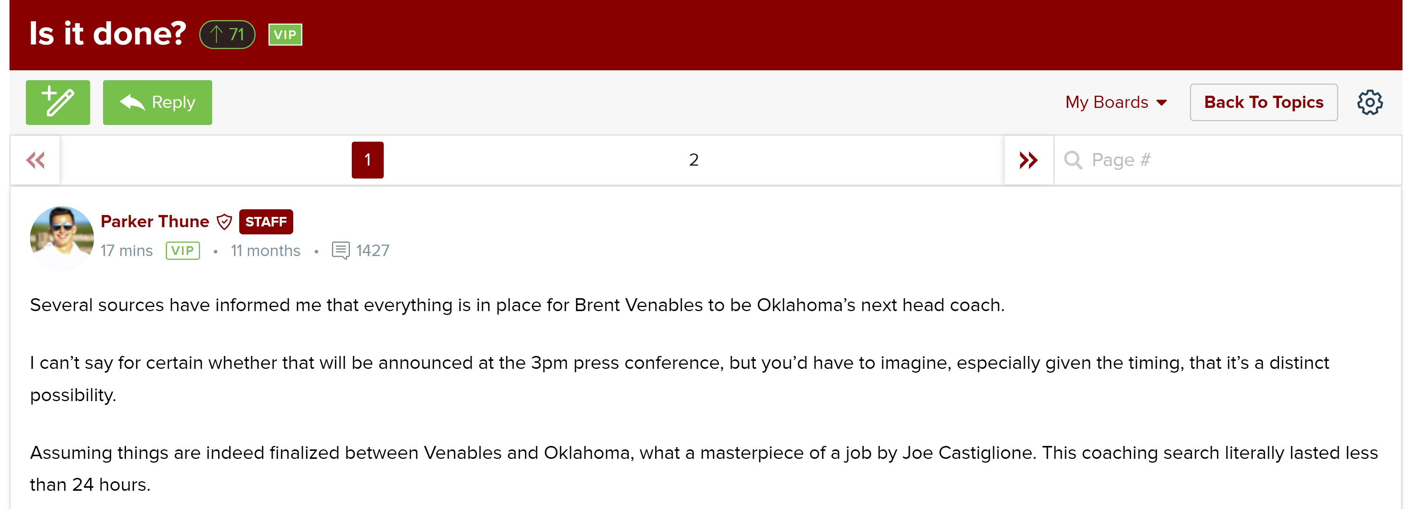The width and height of the screenshot is (1420, 509).
Task: Click the VIP tag beside post time
Action: click(183, 251)
